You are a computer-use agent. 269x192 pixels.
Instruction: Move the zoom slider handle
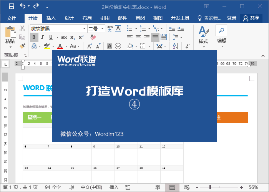[210, 187]
